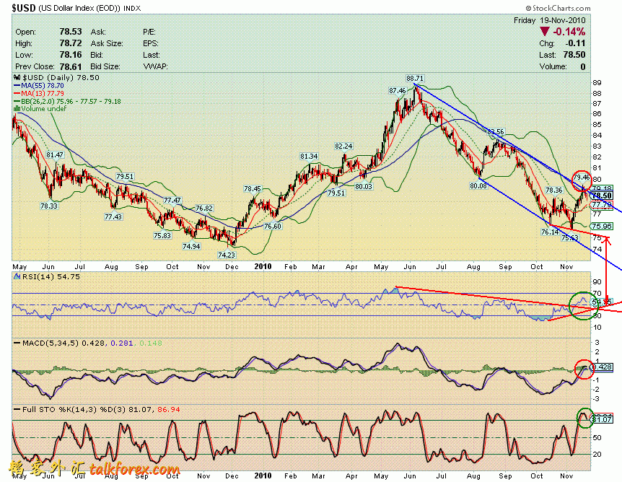Click the Low value 78.16

click(71, 55)
